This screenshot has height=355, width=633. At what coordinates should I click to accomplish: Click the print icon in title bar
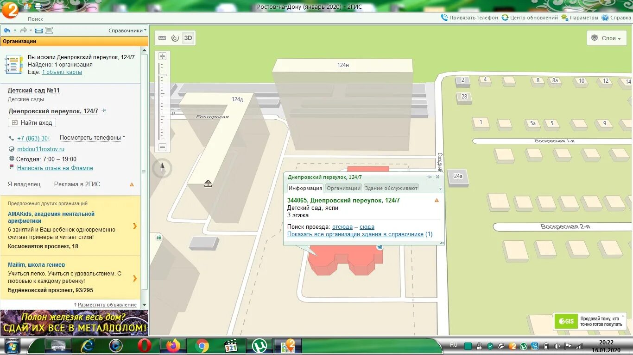(x=38, y=6)
